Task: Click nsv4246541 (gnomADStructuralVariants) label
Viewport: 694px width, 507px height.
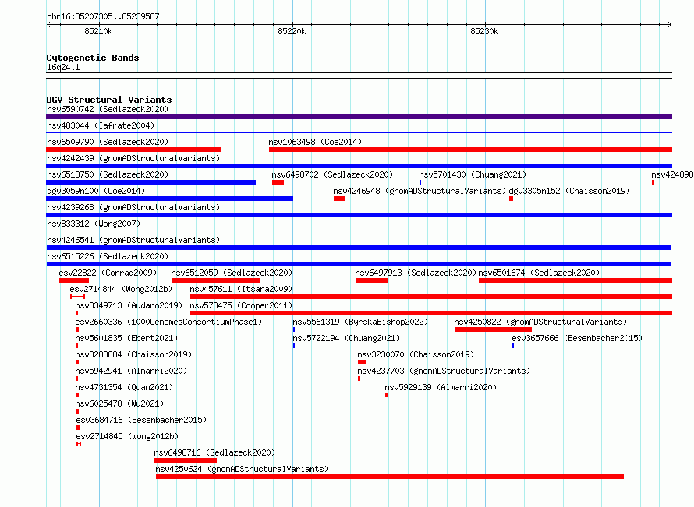Action: tap(133, 240)
